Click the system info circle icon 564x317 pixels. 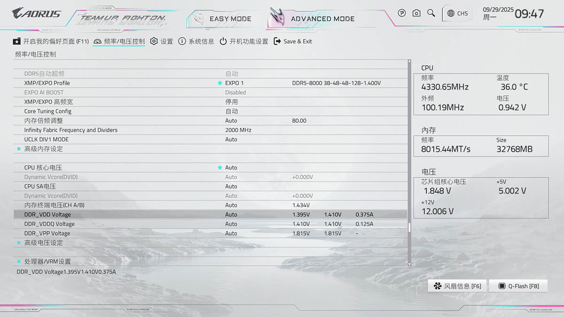click(182, 41)
